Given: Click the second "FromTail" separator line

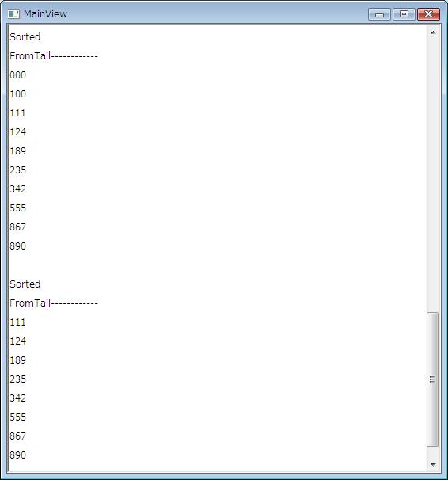Looking at the screenshot, I should point(54,303).
